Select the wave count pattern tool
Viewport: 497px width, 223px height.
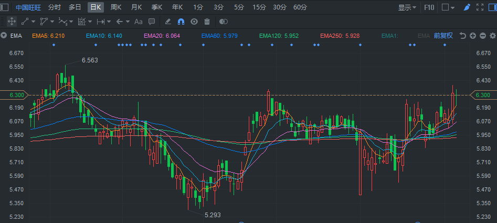63,22
